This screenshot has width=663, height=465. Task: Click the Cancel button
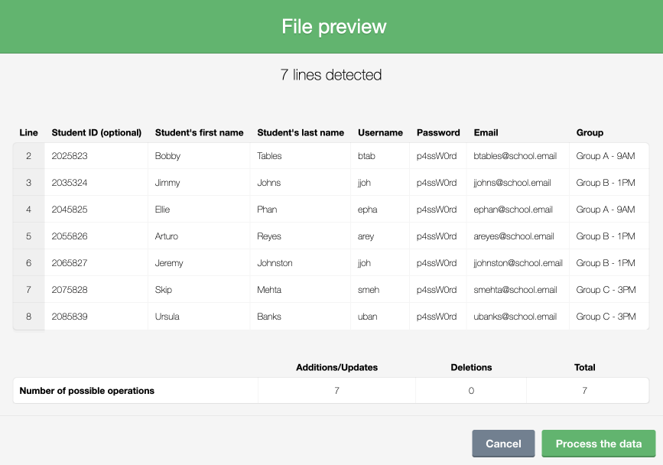[x=503, y=444]
